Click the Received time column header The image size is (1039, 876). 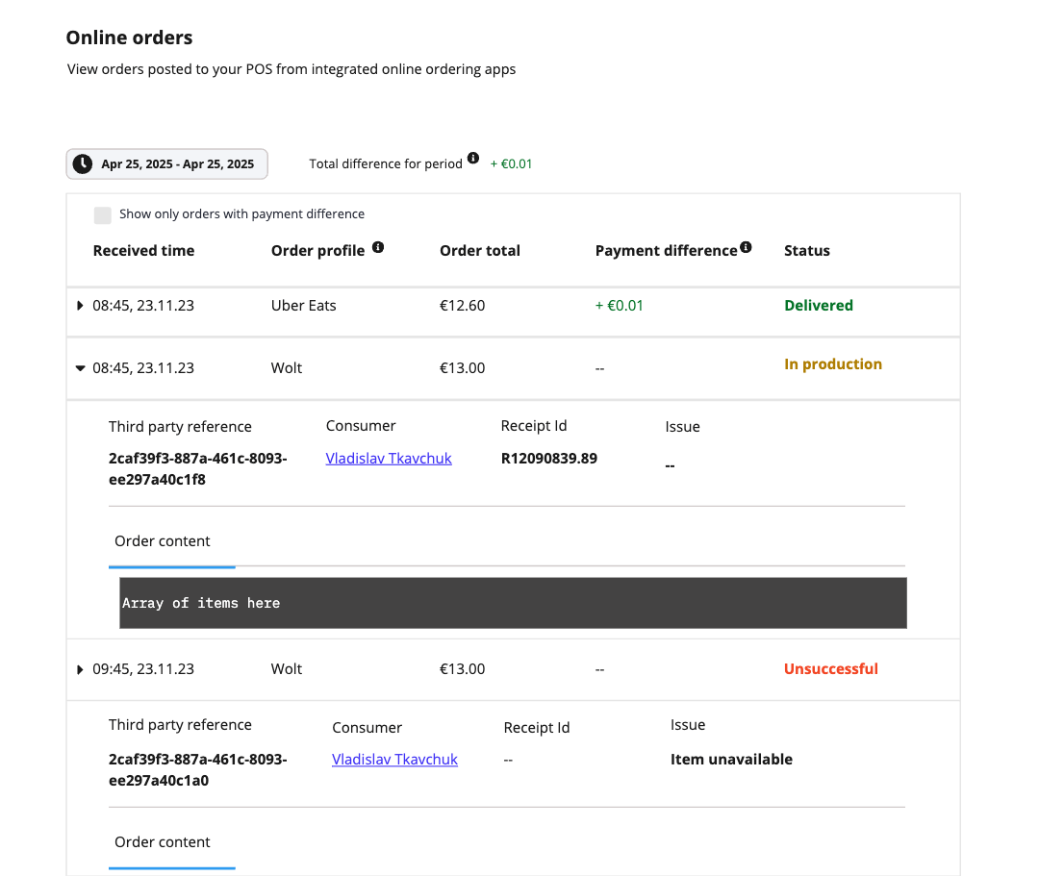pos(143,250)
